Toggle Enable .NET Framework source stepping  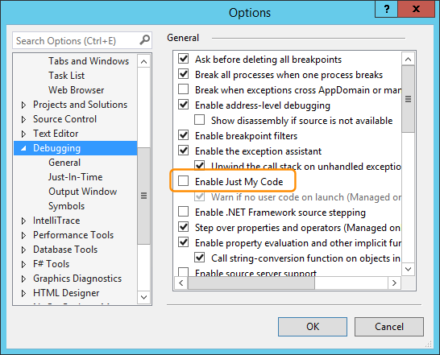184,212
